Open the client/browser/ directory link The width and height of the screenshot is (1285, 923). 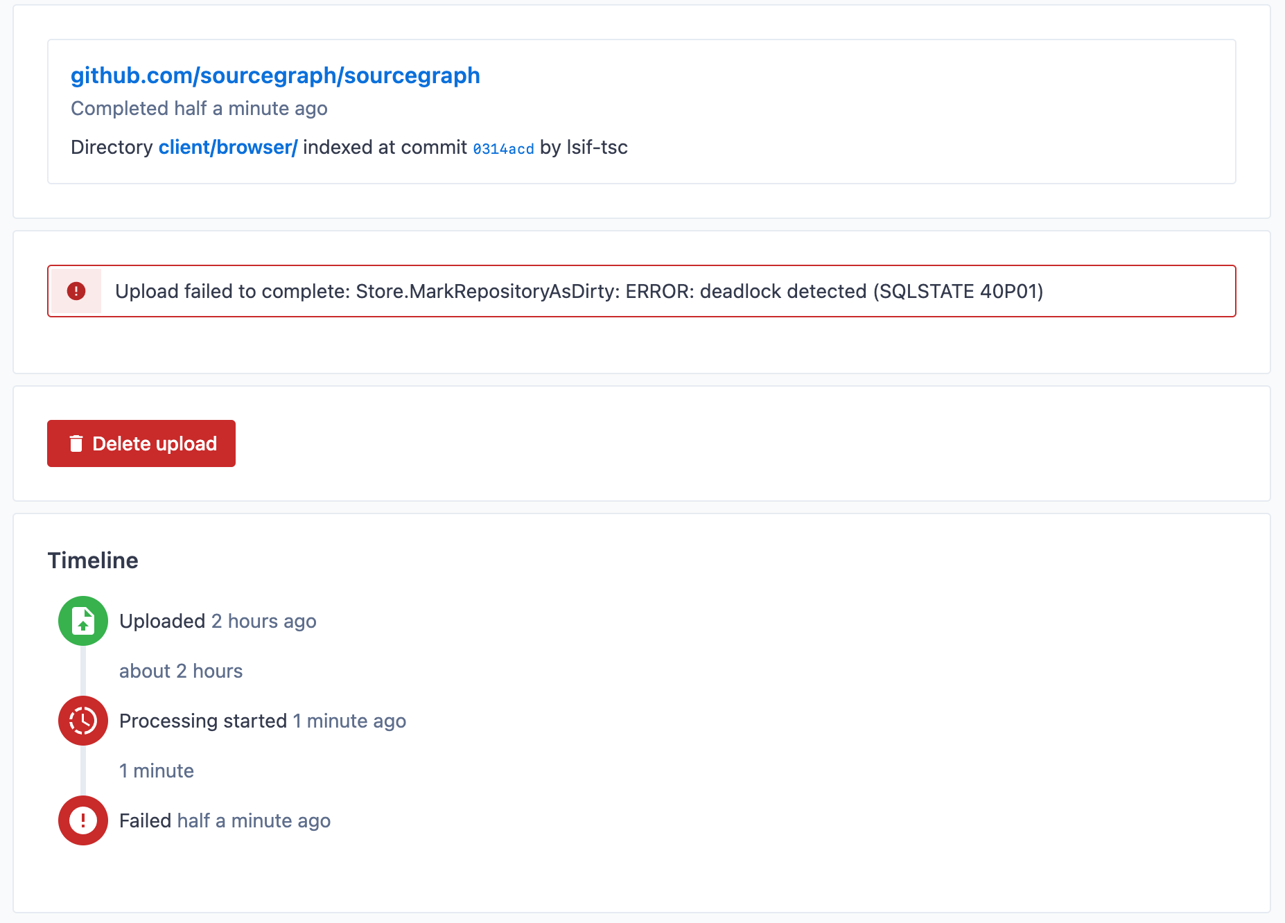click(228, 148)
